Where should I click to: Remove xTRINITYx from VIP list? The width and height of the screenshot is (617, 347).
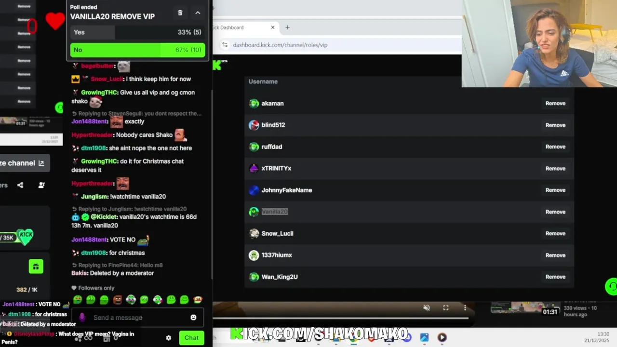(555, 168)
